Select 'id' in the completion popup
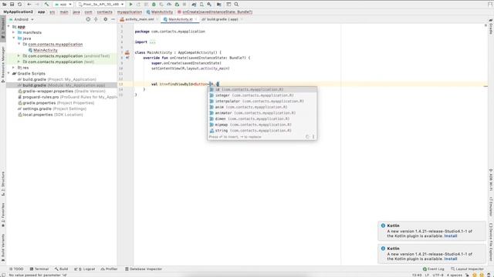 (x=262, y=89)
